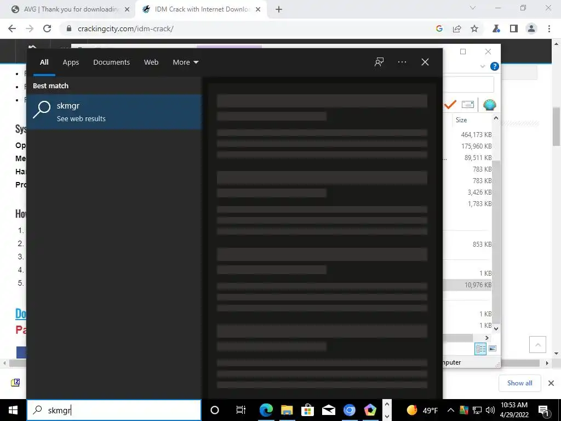Switch to Chrome on the taskbar
This screenshot has height=421, width=561.
349,410
